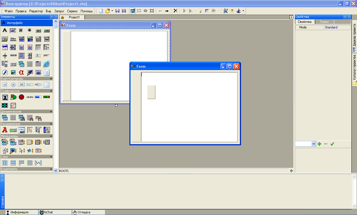This screenshot has height=215, width=357.
Task: Select the Label (A) element in palette
Action: pyautogui.click(x=5, y=30)
